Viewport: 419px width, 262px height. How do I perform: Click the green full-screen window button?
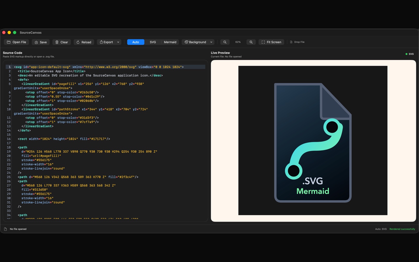[x=15, y=32]
